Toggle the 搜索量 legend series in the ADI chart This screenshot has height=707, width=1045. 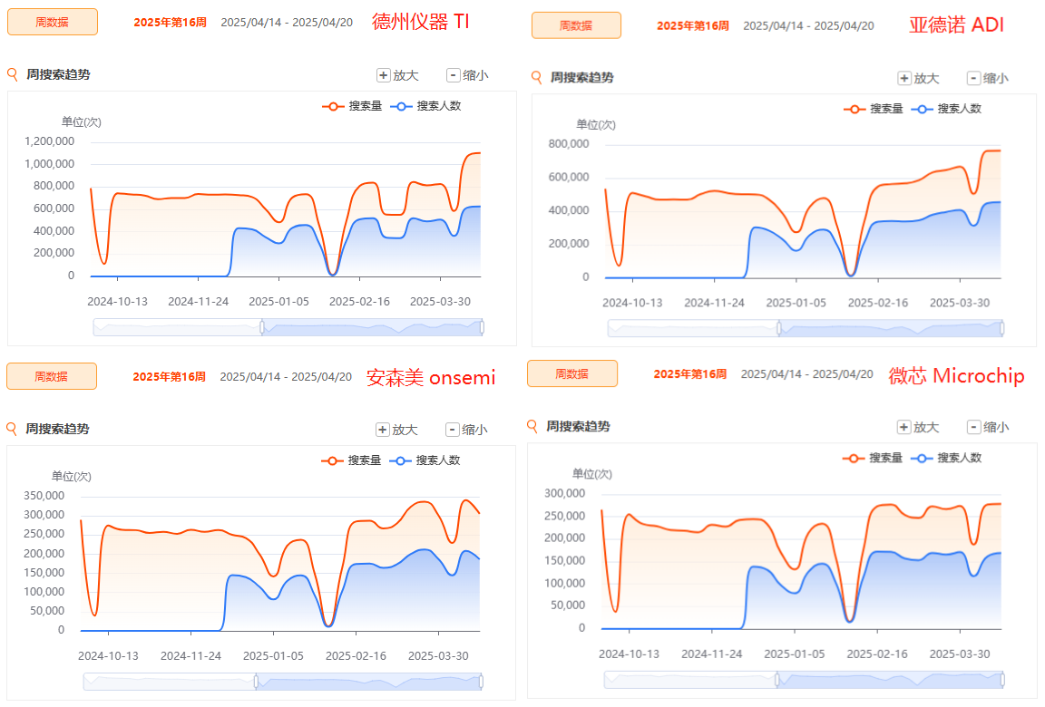pos(873,109)
